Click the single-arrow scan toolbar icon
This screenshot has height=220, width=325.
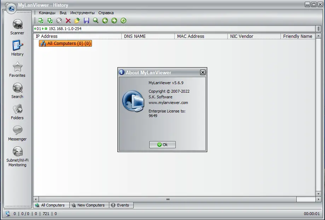(x=50, y=21)
